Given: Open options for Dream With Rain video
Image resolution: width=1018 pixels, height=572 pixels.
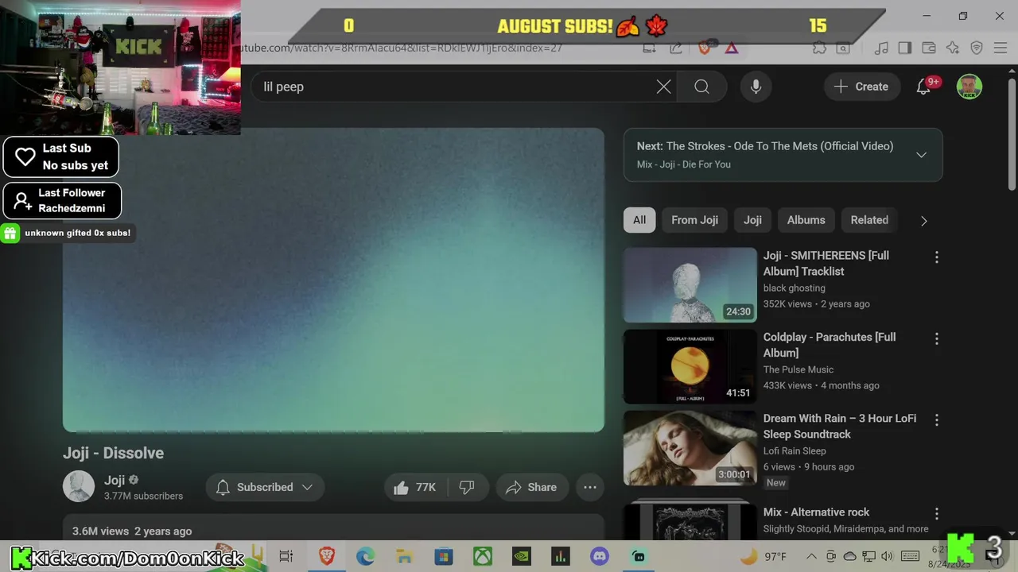Looking at the screenshot, I should pyautogui.click(x=936, y=420).
